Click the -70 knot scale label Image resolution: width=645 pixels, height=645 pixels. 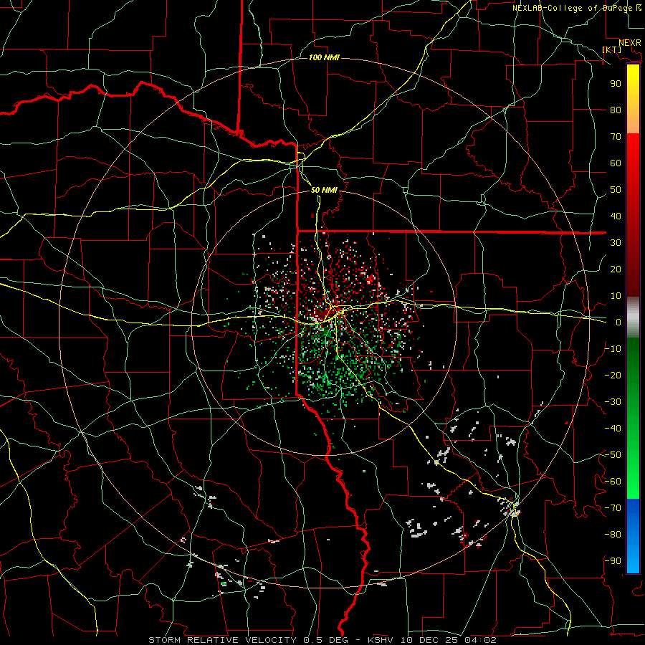(613, 508)
